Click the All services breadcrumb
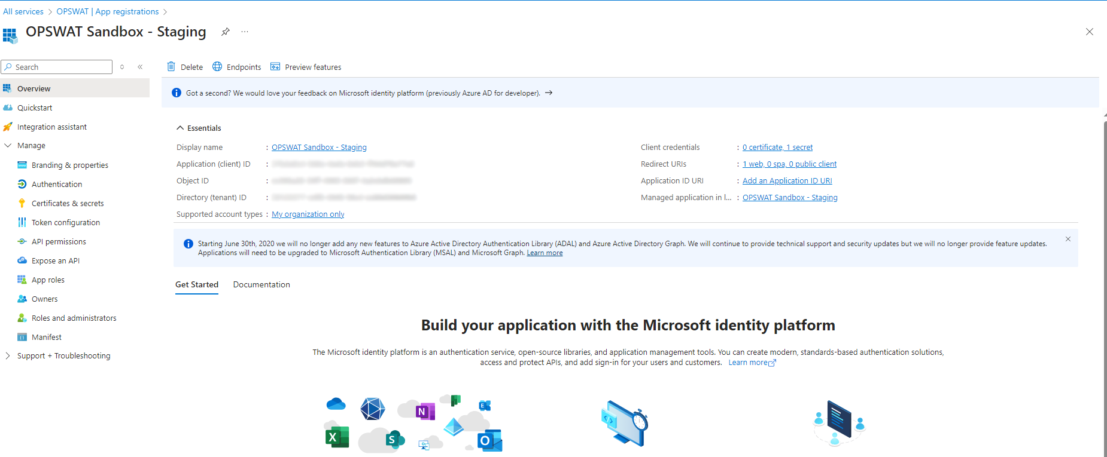This screenshot has height=457, width=1107. (x=23, y=11)
